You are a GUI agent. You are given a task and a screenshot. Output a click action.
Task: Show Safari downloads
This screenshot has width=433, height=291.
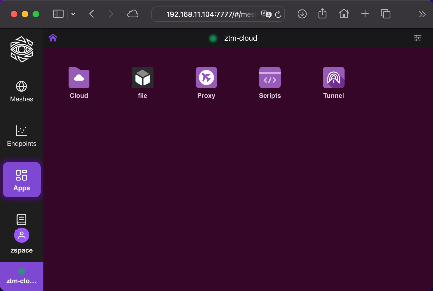click(x=302, y=14)
